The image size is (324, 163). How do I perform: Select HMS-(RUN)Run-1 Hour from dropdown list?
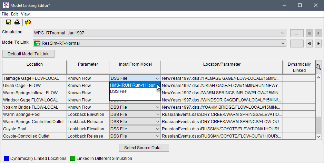tap(132, 85)
